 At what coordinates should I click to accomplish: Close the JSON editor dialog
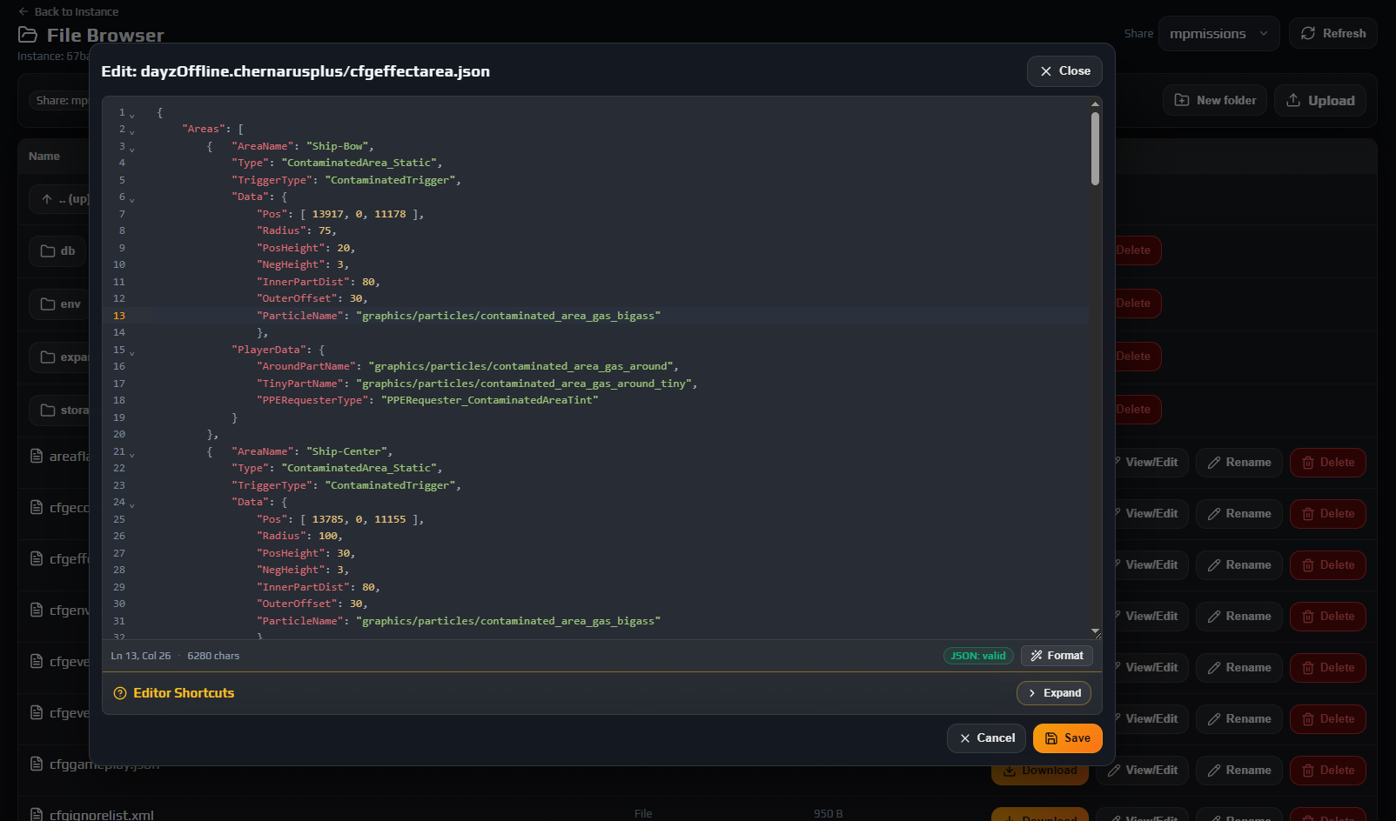coord(1064,71)
